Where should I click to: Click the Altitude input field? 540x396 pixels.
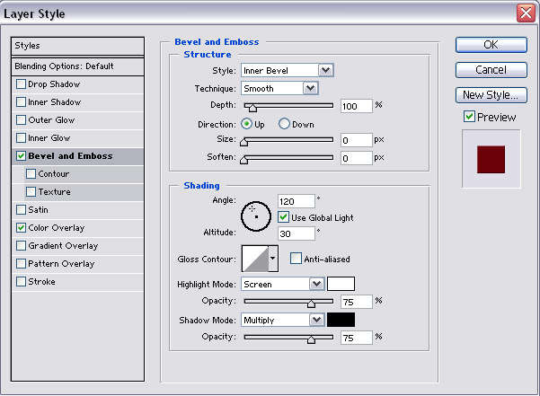point(296,233)
